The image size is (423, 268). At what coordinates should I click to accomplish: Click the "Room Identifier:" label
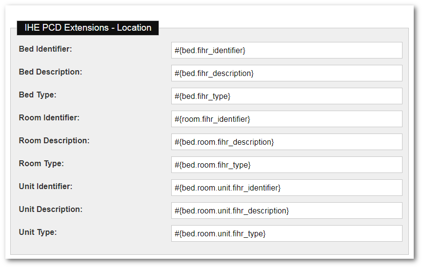49,117
